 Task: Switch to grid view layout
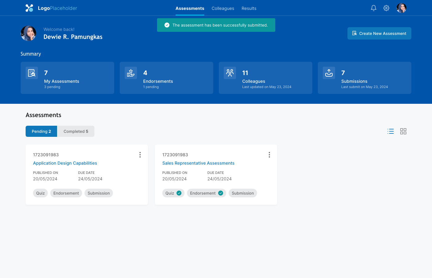tap(403, 131)
